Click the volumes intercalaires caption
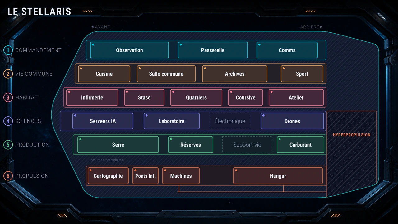The image size is (398, 224). (107, 160)
